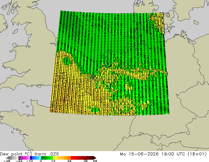Click the light pink swatch left of -10
Viewport: 209px width, 162px height.
pos(29,158)
